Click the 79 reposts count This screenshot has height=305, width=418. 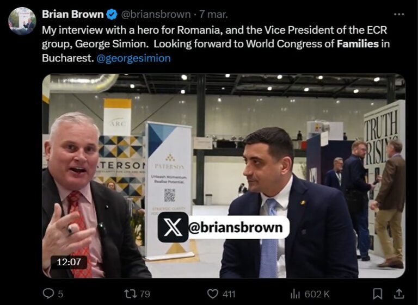coord(145,294)
